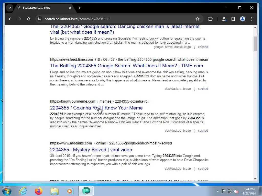Launch Firefox from the taskbar

pyautogui.click(x=38, y=191)
